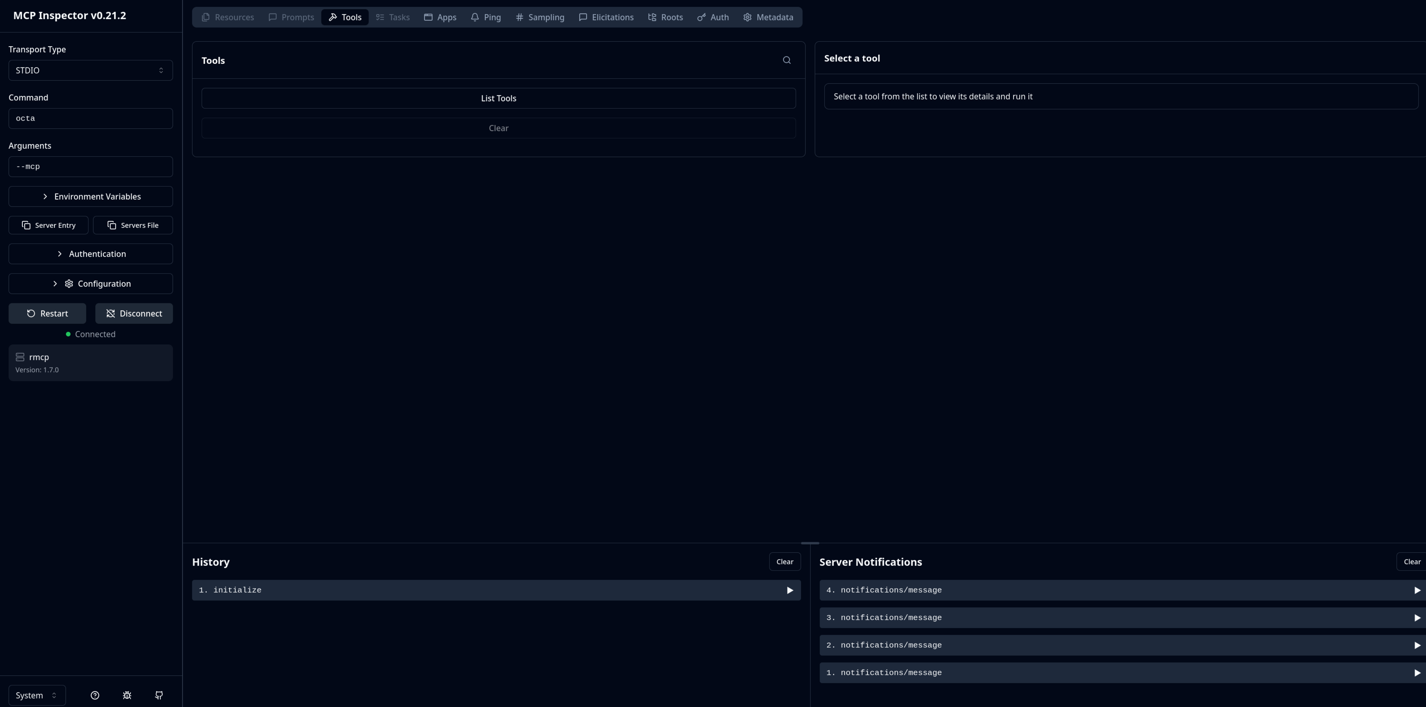Image resolution: width=1426 pixels, height=707 pixels.
Task: Focus the Arguments input field
Action: (x=90, y=167)
